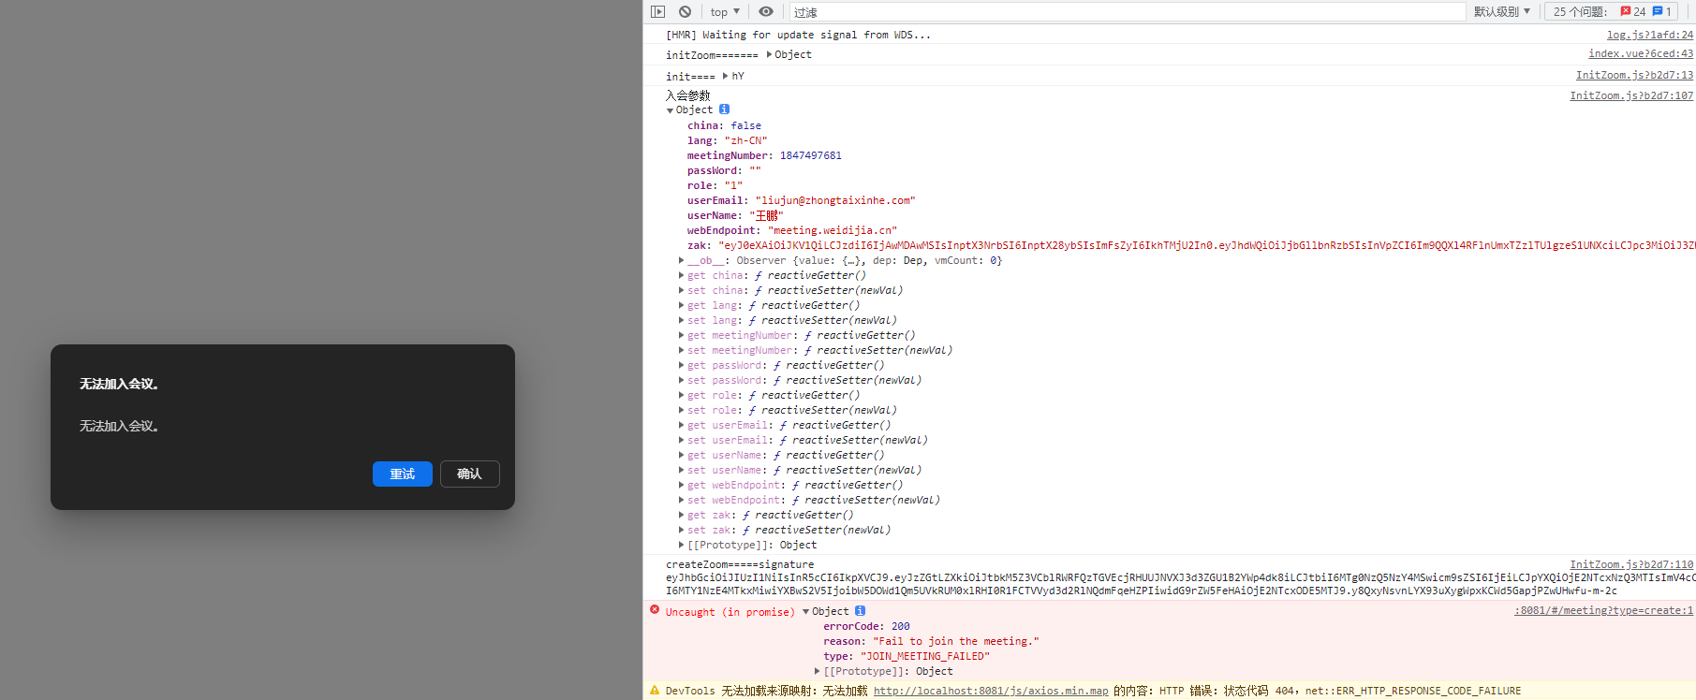Open source link index.vue?6ced:43
Viewport: 1696px width, 700px height.
point(1641,53)
